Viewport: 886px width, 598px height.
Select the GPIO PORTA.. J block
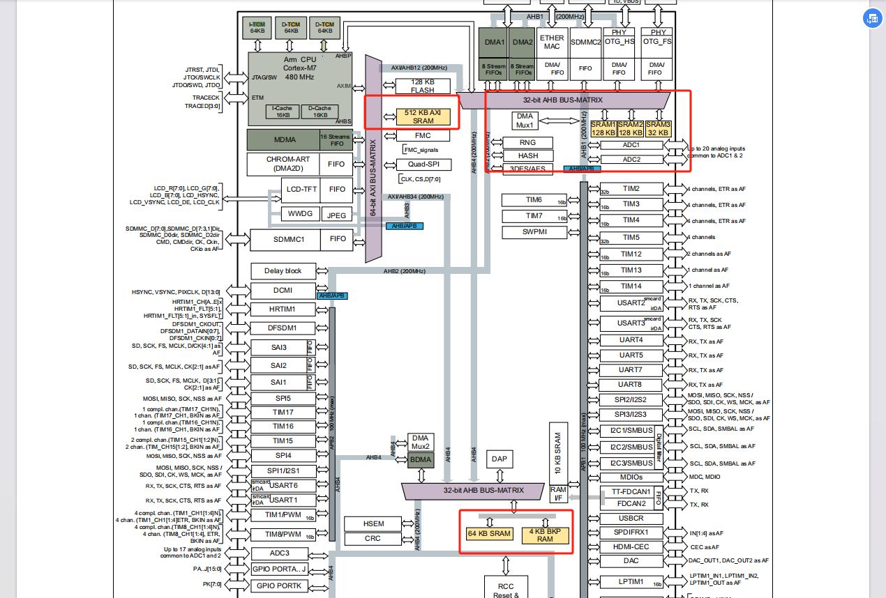[x=279, y=570]
